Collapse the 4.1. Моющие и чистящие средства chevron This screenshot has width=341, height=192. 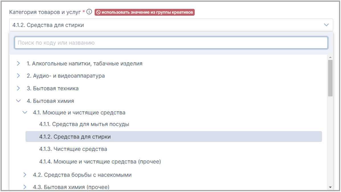(25, 113)
